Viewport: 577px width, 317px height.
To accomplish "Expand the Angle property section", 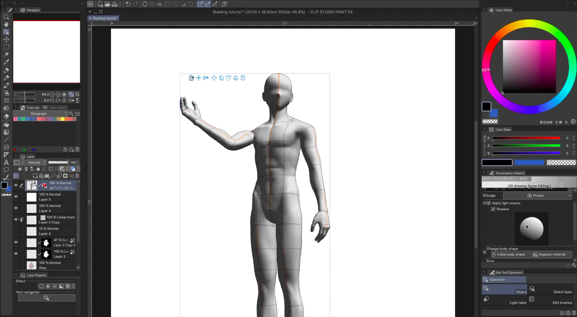I will [484, 195].
